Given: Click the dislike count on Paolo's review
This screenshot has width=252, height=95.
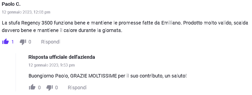Looking at the screenshot, I should coord(30,42).
